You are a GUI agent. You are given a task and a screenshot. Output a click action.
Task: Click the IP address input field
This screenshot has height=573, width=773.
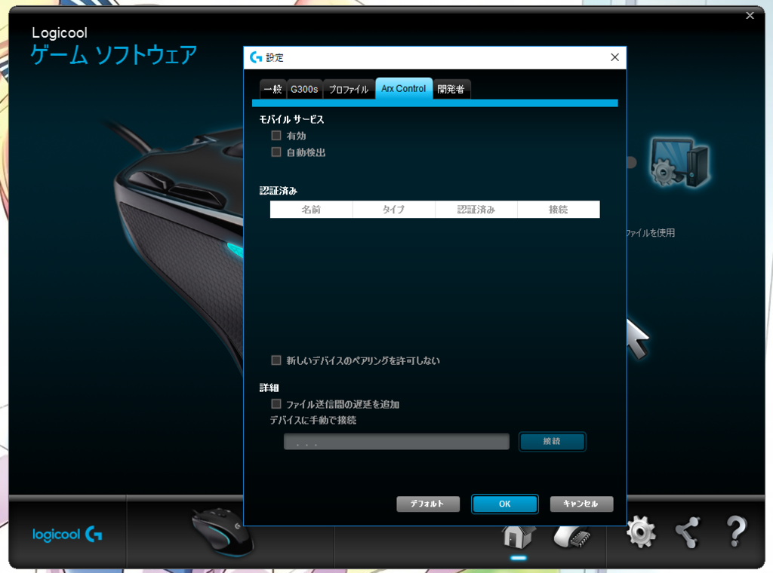396,442
